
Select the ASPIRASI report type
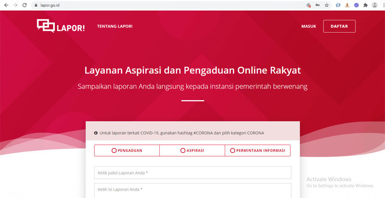click(x=192, y=150)
